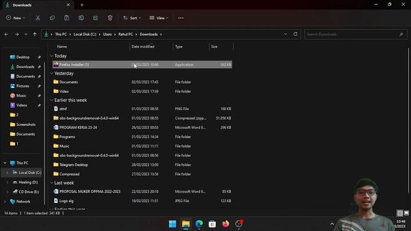Click the file list vertical scrollbar
Image resolution: width=411 pixels, height=231 pixels.
[409, 121]
